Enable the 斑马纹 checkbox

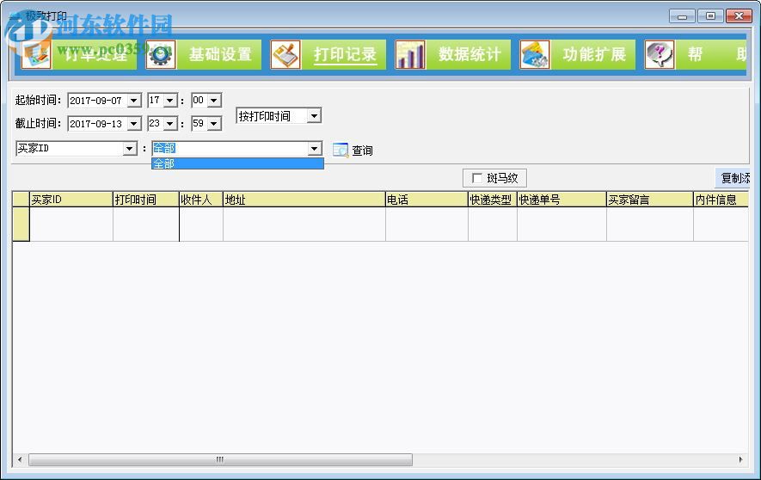pyautogui.click(x=477, y=178)
